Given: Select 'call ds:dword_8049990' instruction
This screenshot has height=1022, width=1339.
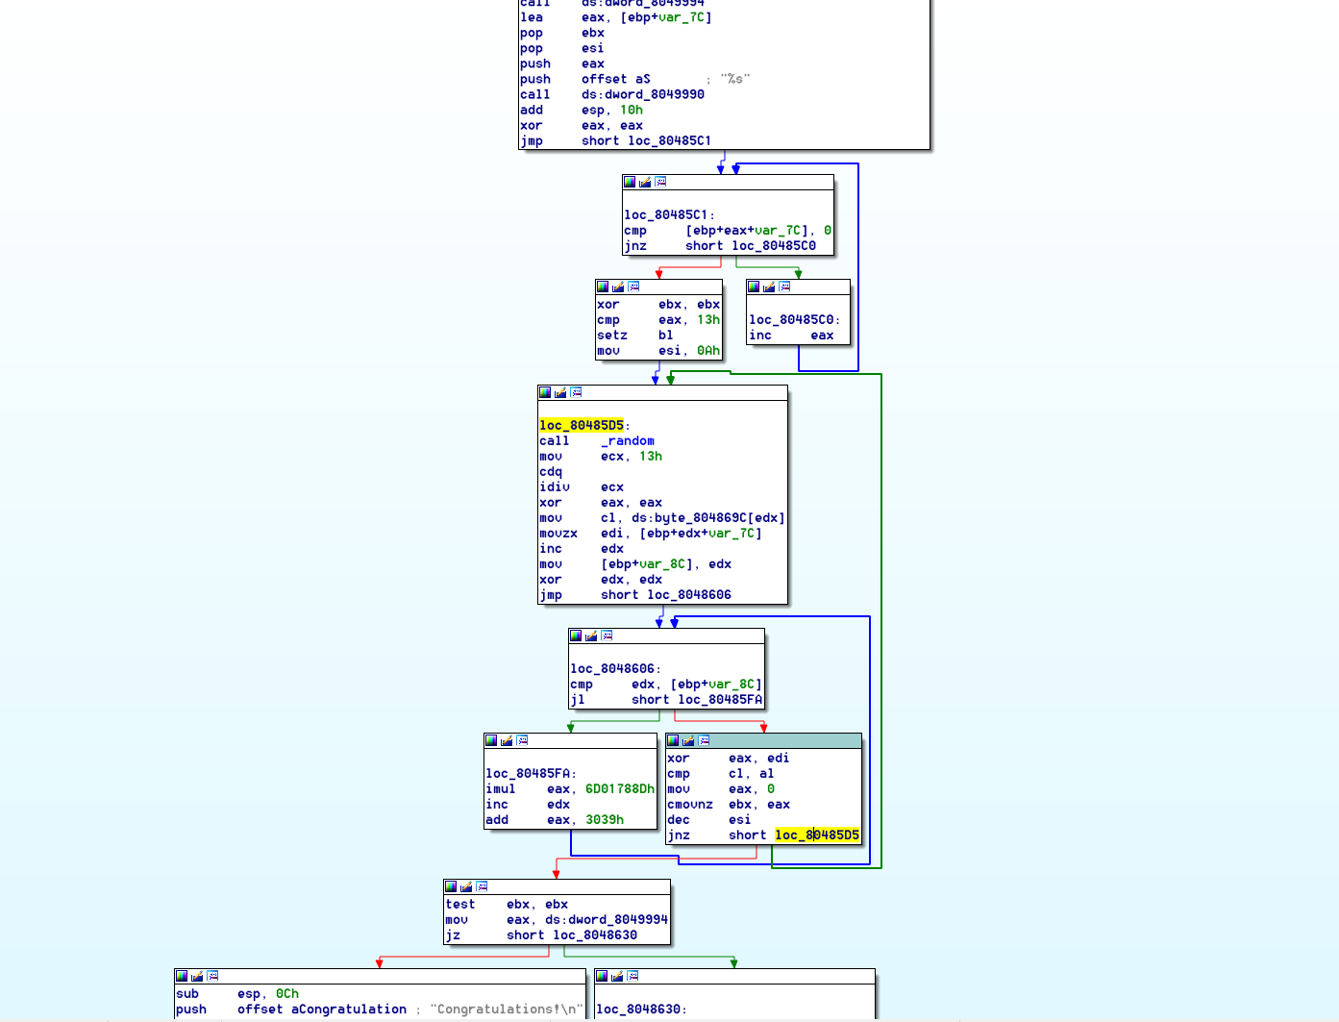Looking at the screenshot, I should click(x=612, y=95).
